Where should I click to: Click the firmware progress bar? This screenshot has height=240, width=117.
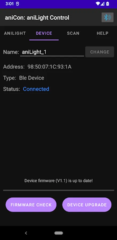click(x=58, y=190)
